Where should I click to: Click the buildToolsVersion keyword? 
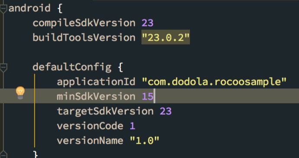84,37
